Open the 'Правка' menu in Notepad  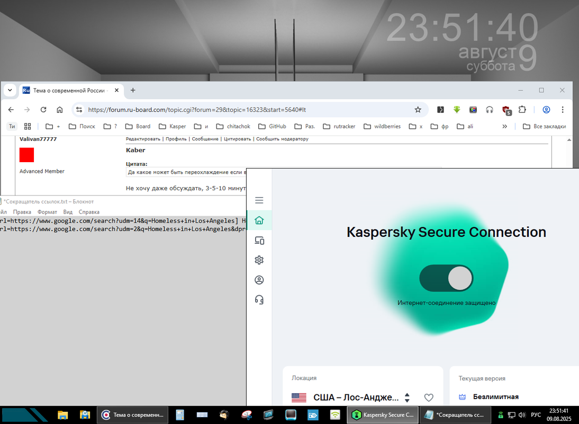[22, 212]
